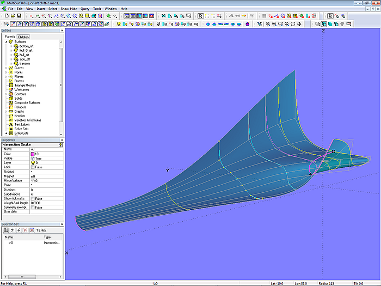The height and width of the screenshot is (286, 381).
Task: Click the light bulb Show icon in toolbar
Action: [119, 24]
